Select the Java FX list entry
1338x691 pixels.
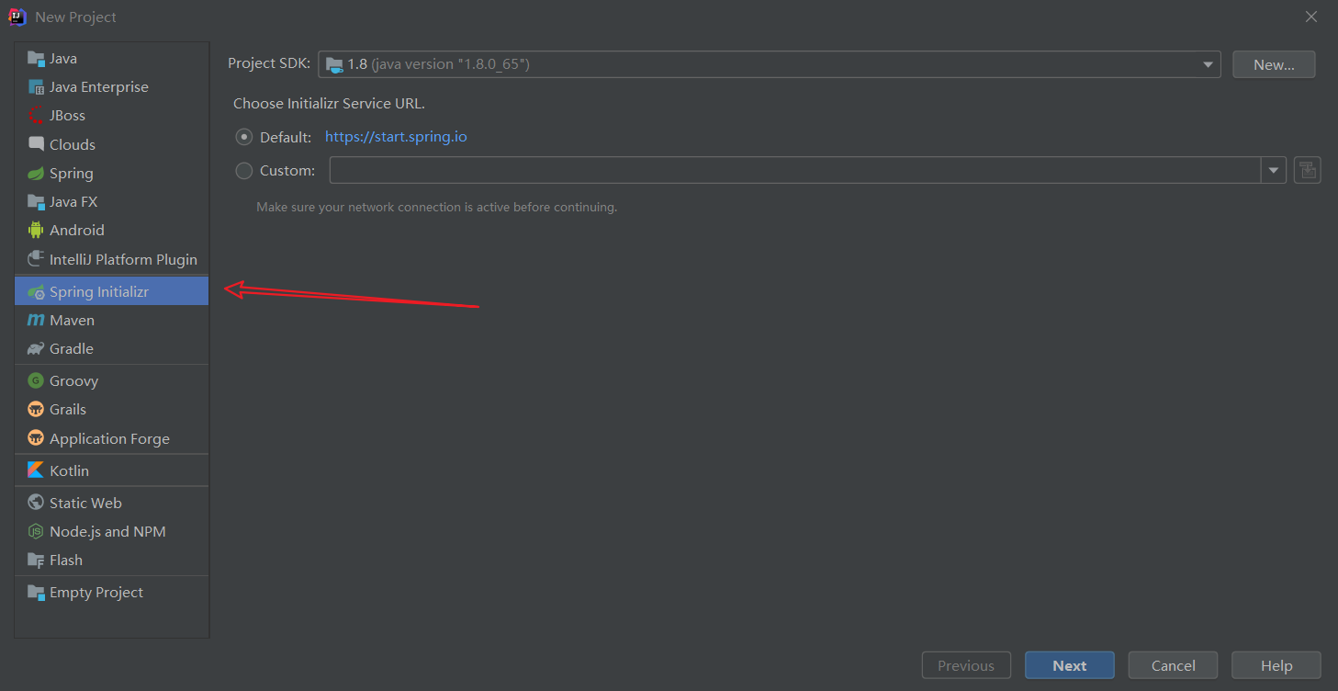(x=112, y=201)
